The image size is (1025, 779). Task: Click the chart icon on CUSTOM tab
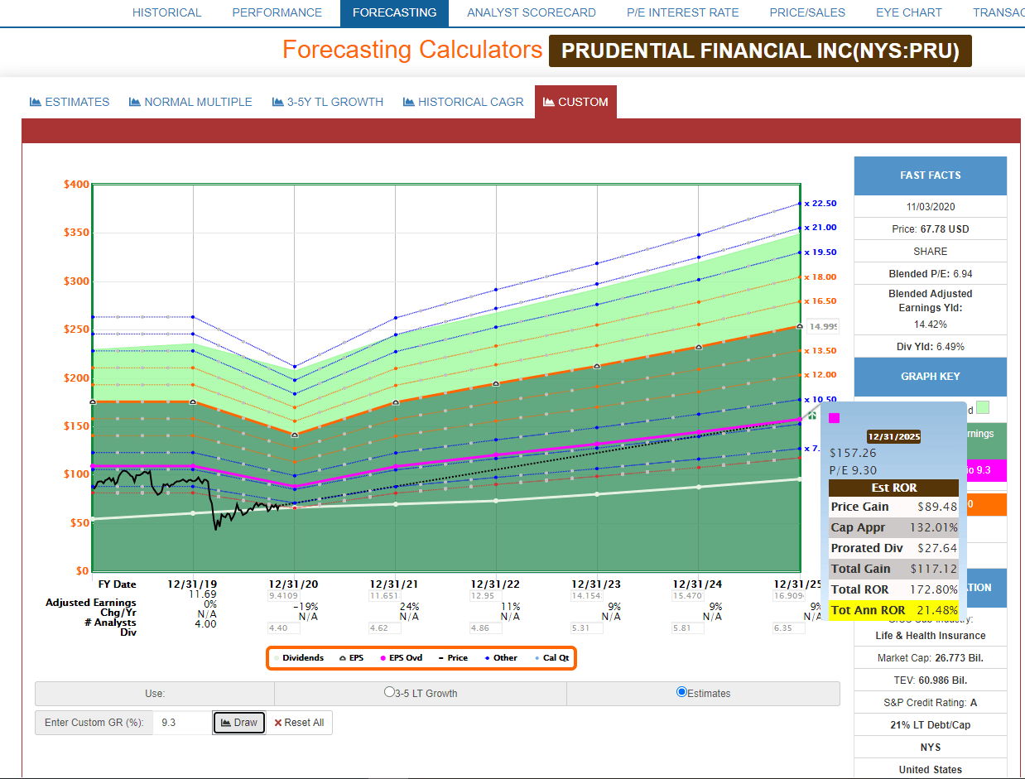[549, 102]
